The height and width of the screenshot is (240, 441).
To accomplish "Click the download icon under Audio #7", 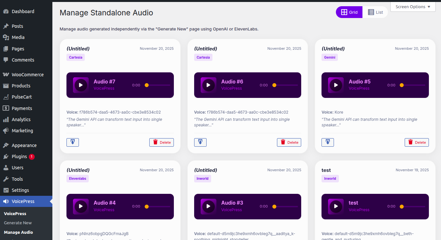I will point(73,142).
